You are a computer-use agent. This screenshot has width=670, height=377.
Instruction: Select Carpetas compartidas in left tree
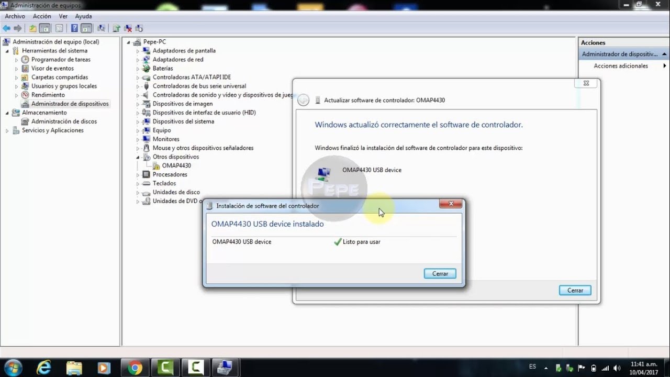click(60, 77)
